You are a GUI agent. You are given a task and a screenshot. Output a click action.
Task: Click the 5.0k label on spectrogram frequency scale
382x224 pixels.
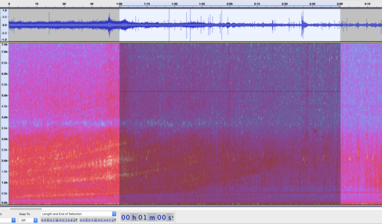pyautogui.click(x=5, y=96)
